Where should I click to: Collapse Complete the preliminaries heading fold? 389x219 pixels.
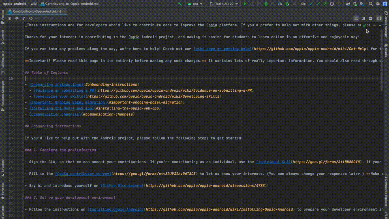click(23, 150)
